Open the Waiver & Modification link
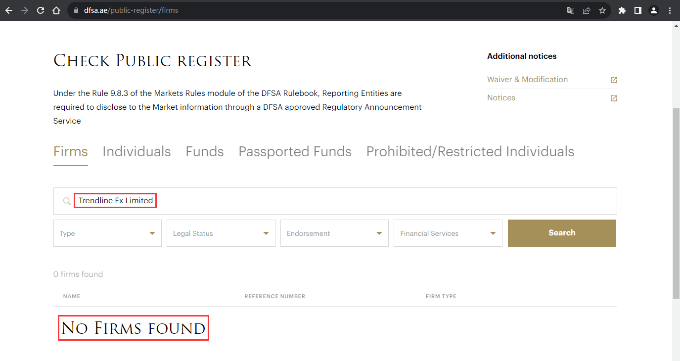 pos(527,80)
